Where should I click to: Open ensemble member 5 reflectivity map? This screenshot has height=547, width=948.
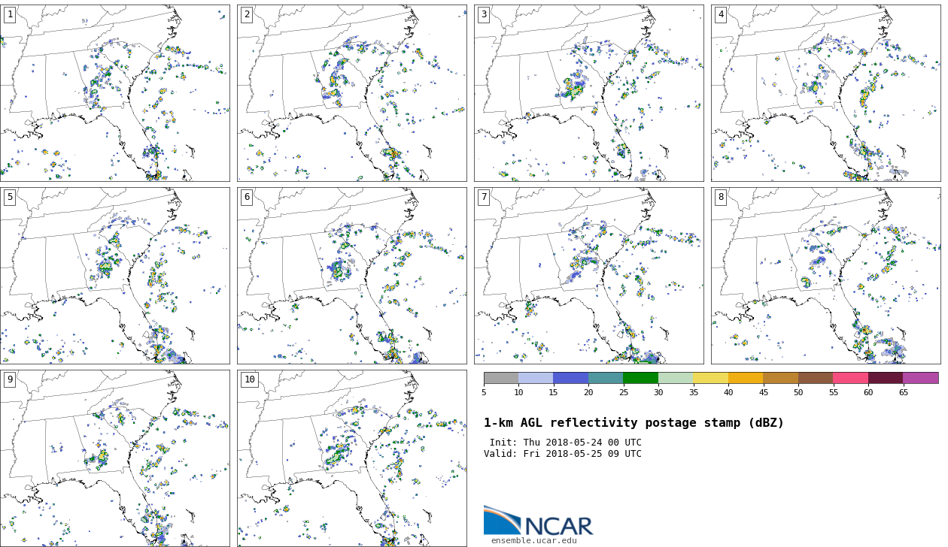point(114,276)
